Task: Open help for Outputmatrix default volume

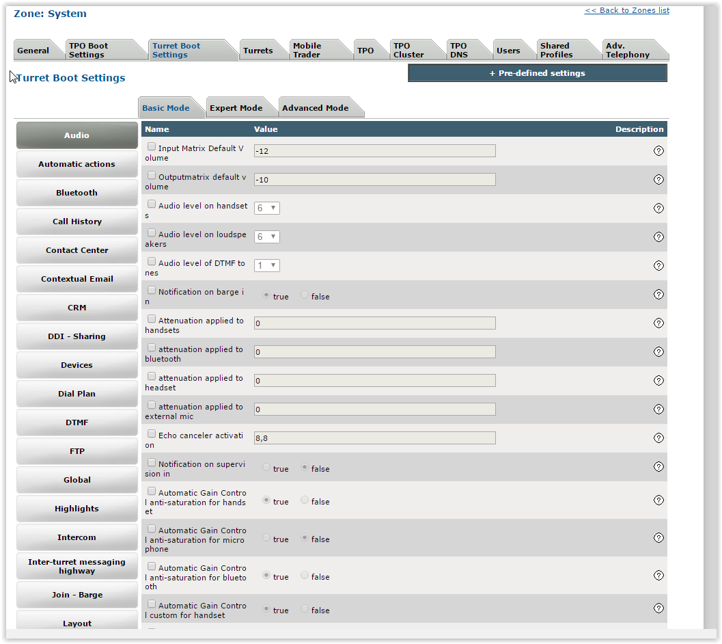Action: click(658, 179)
